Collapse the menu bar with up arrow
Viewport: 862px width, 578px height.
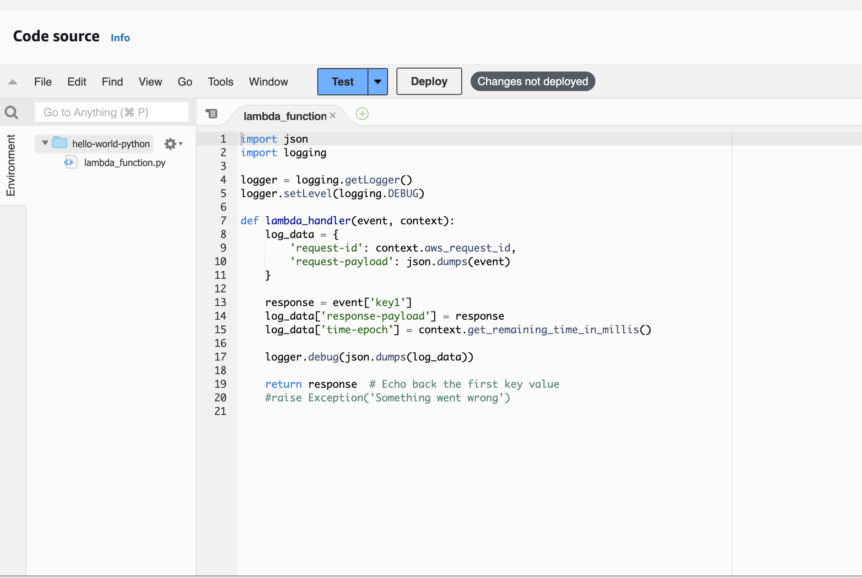pyautogui.click(x=13, y=82)
